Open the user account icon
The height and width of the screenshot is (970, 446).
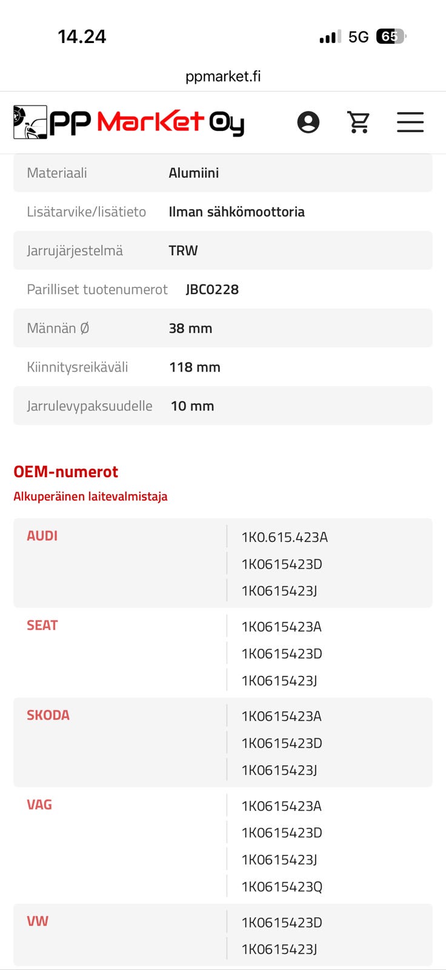tap(308, 122)
